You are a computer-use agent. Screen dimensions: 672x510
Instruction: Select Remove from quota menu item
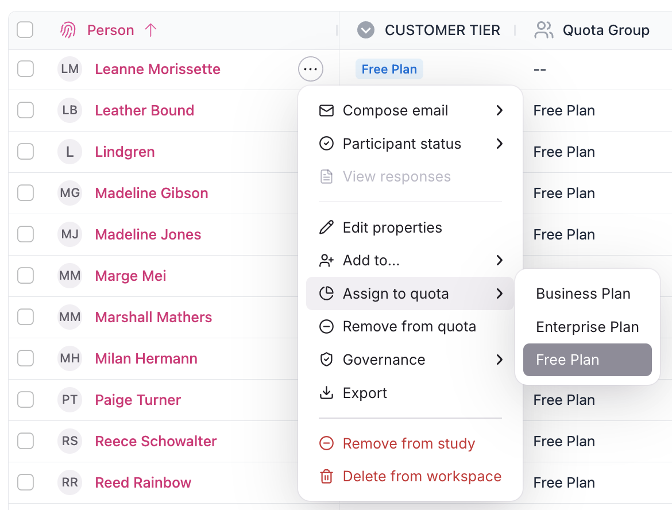(409, 327)
